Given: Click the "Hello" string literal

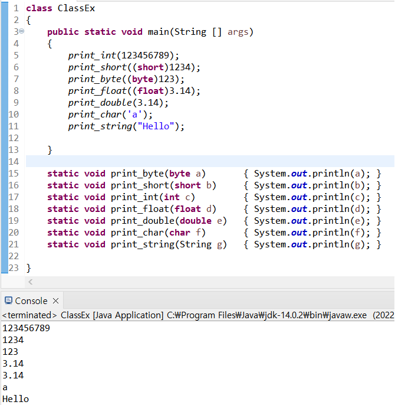Looking at the screenshot, I should tap(156, 126).
